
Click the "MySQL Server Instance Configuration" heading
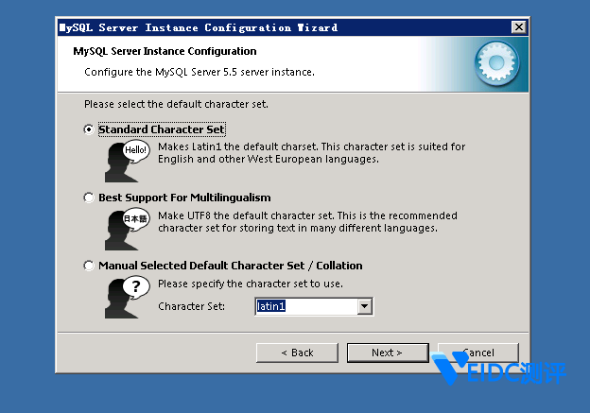(x=165, y=51)
